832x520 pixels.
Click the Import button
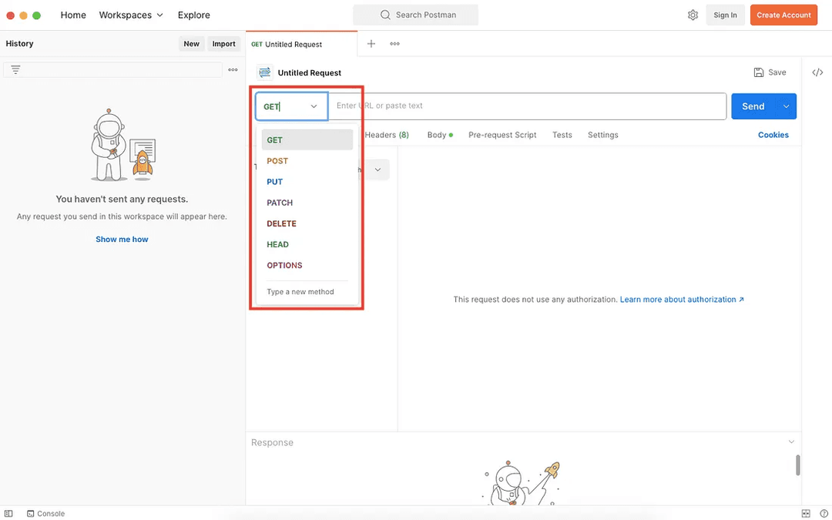pos(224,43)
